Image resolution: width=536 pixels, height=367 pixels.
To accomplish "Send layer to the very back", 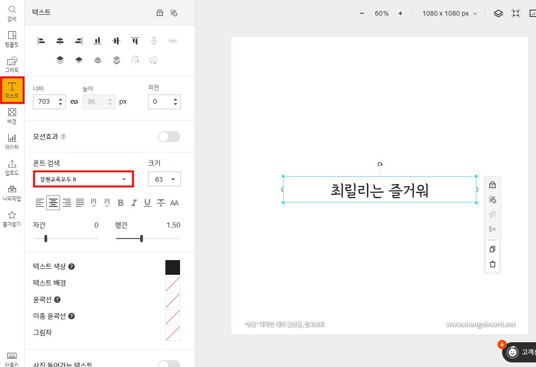I will 116,60.
